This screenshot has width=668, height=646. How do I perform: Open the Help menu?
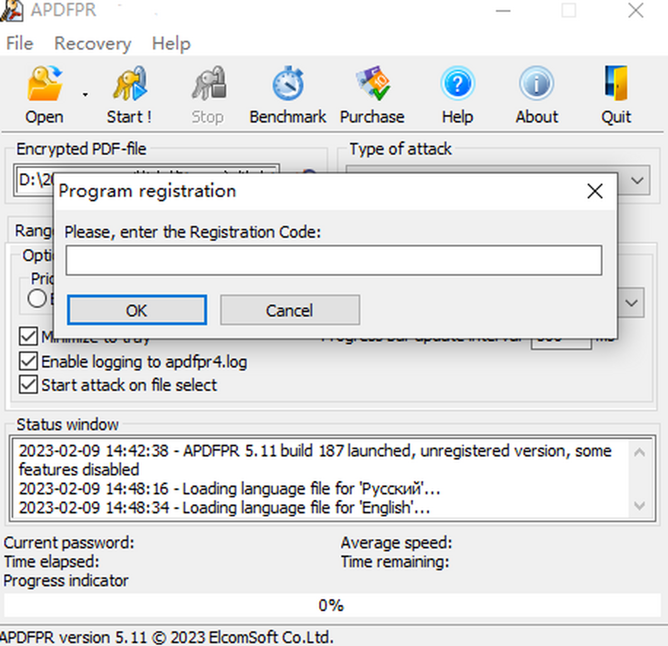click(171, 43)
